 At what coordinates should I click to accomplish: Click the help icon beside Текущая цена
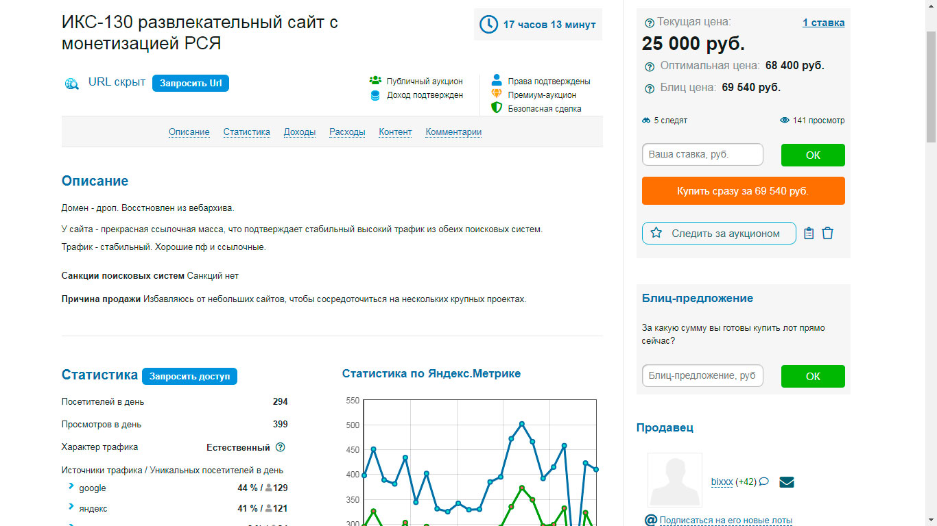tap(650, 23)
